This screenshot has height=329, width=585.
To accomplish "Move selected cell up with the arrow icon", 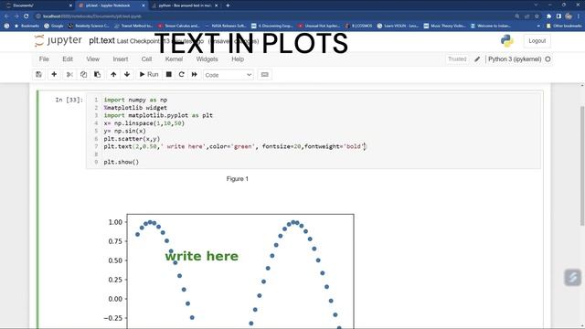I will pyautogui.click(x=113, y=75).
